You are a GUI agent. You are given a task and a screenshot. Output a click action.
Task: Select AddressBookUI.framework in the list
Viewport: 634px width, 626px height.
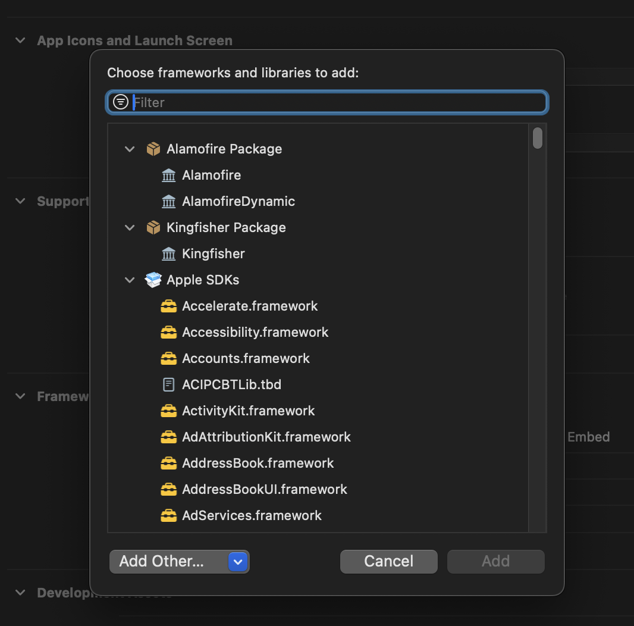(318, 489)
